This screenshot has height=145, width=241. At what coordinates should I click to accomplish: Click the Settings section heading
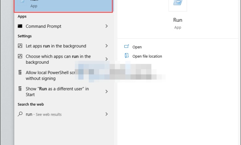(24, 36)
